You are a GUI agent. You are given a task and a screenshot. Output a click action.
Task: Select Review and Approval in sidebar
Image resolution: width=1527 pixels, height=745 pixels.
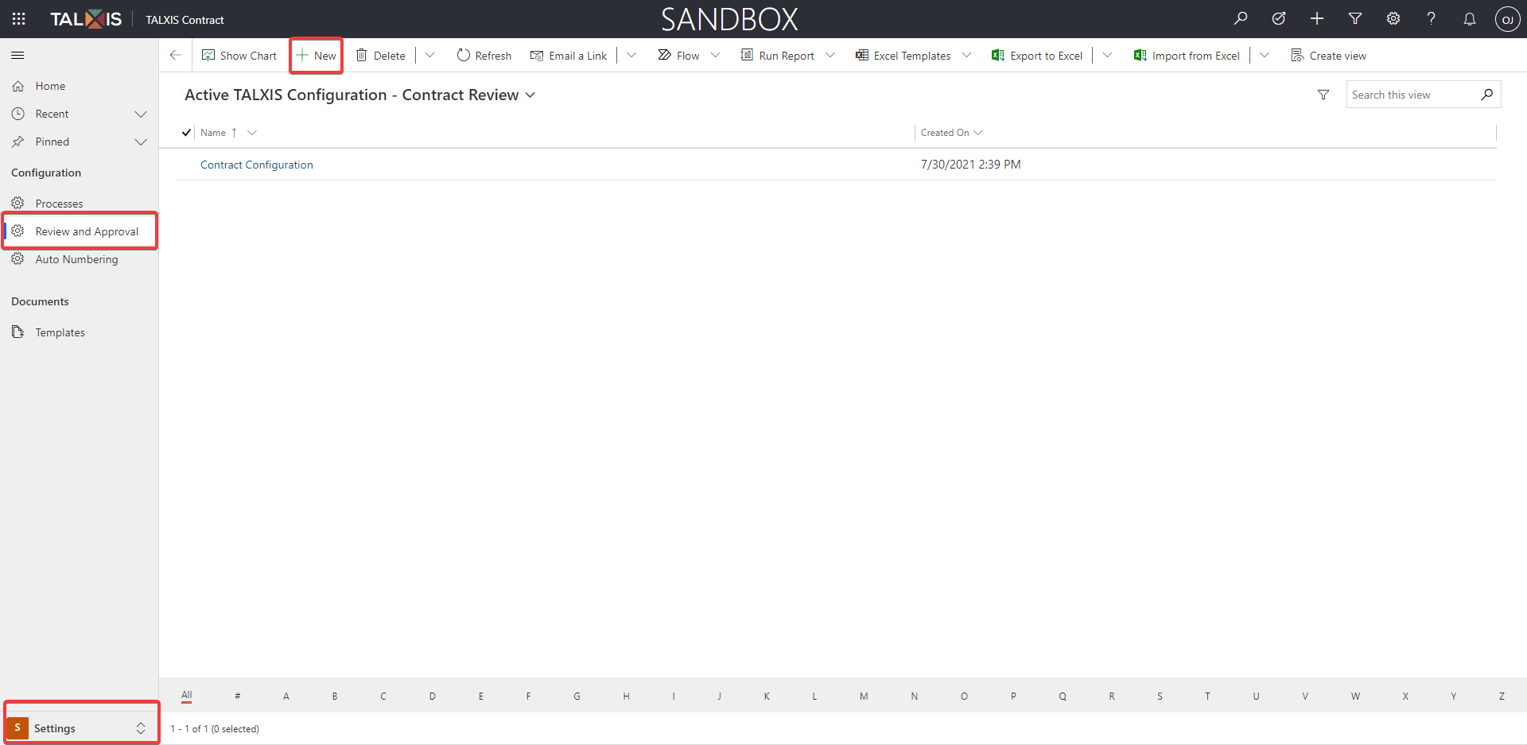[80, 231]
